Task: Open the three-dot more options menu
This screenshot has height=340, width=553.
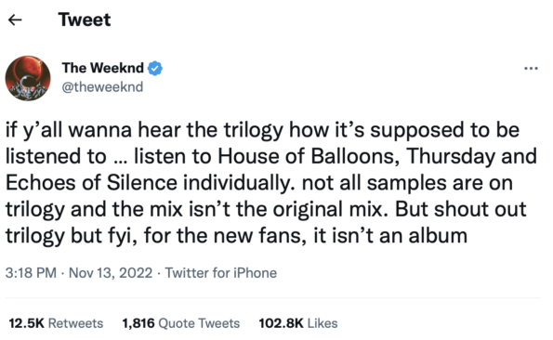Action: (x=531, y=69)
